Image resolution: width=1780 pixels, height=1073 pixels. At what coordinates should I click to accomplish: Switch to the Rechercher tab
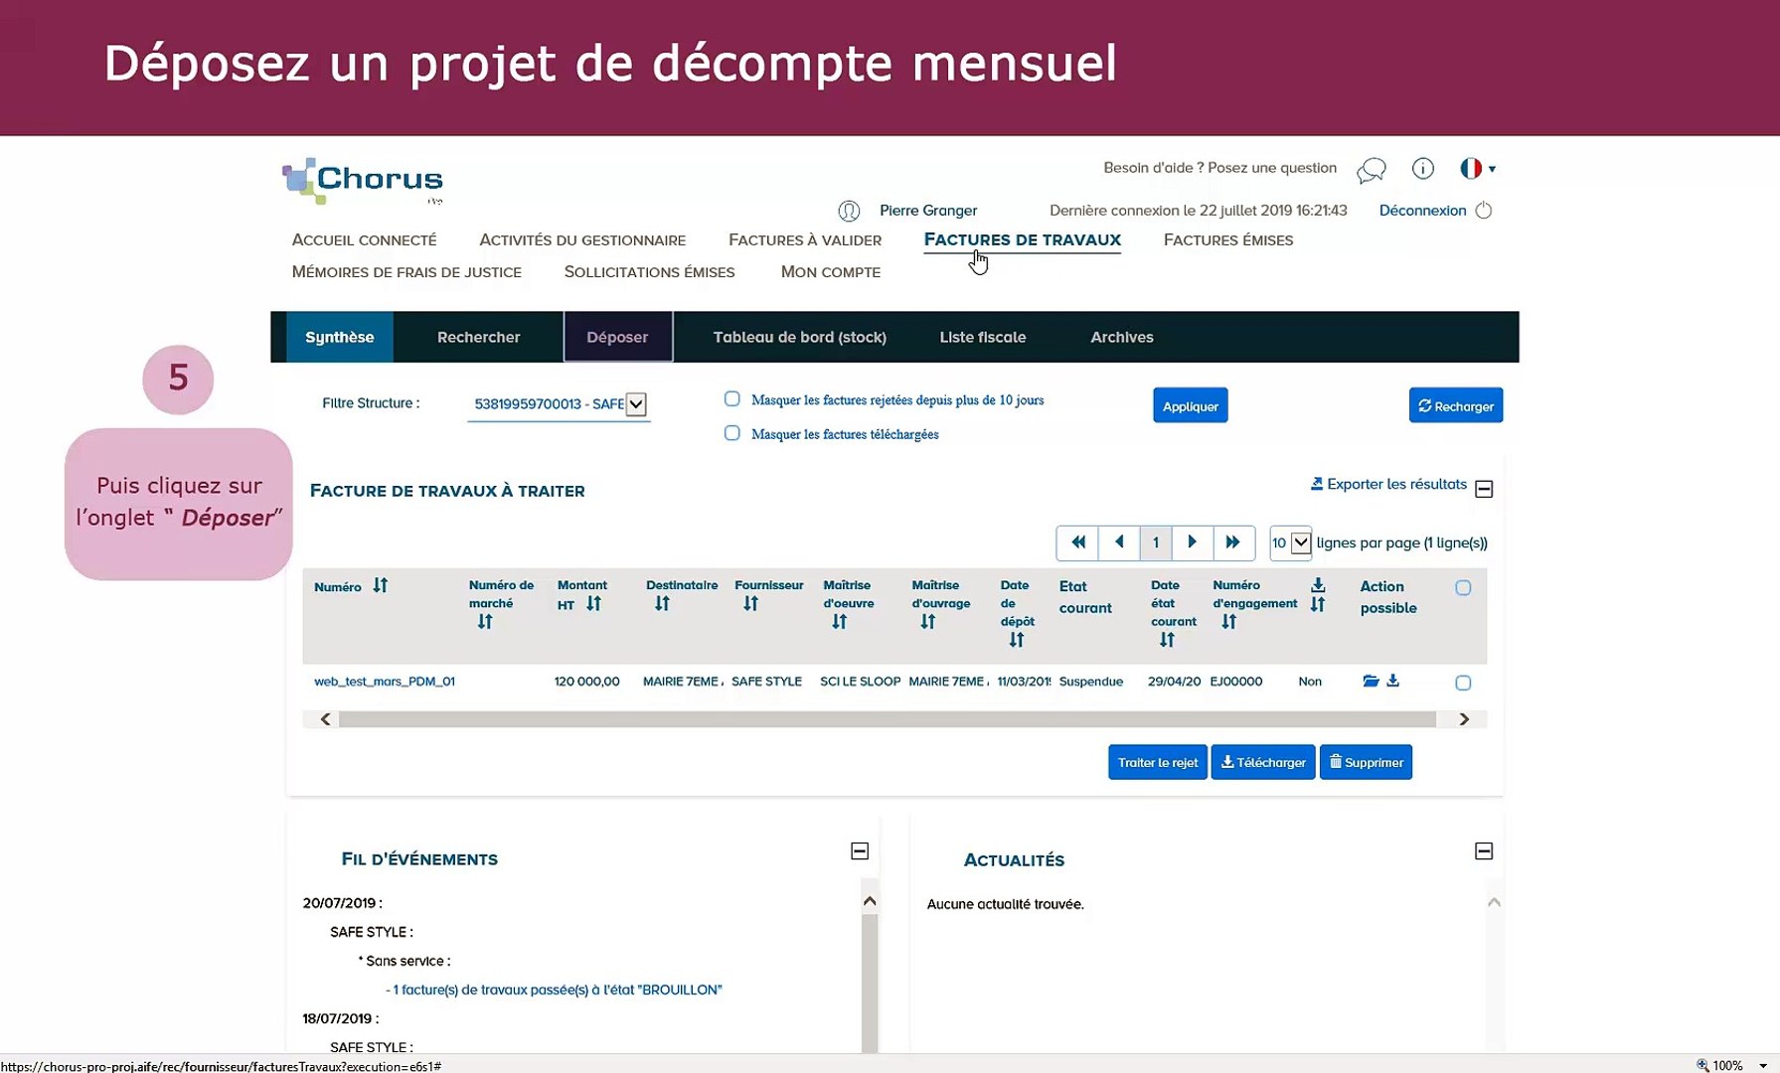coord(479,337)
